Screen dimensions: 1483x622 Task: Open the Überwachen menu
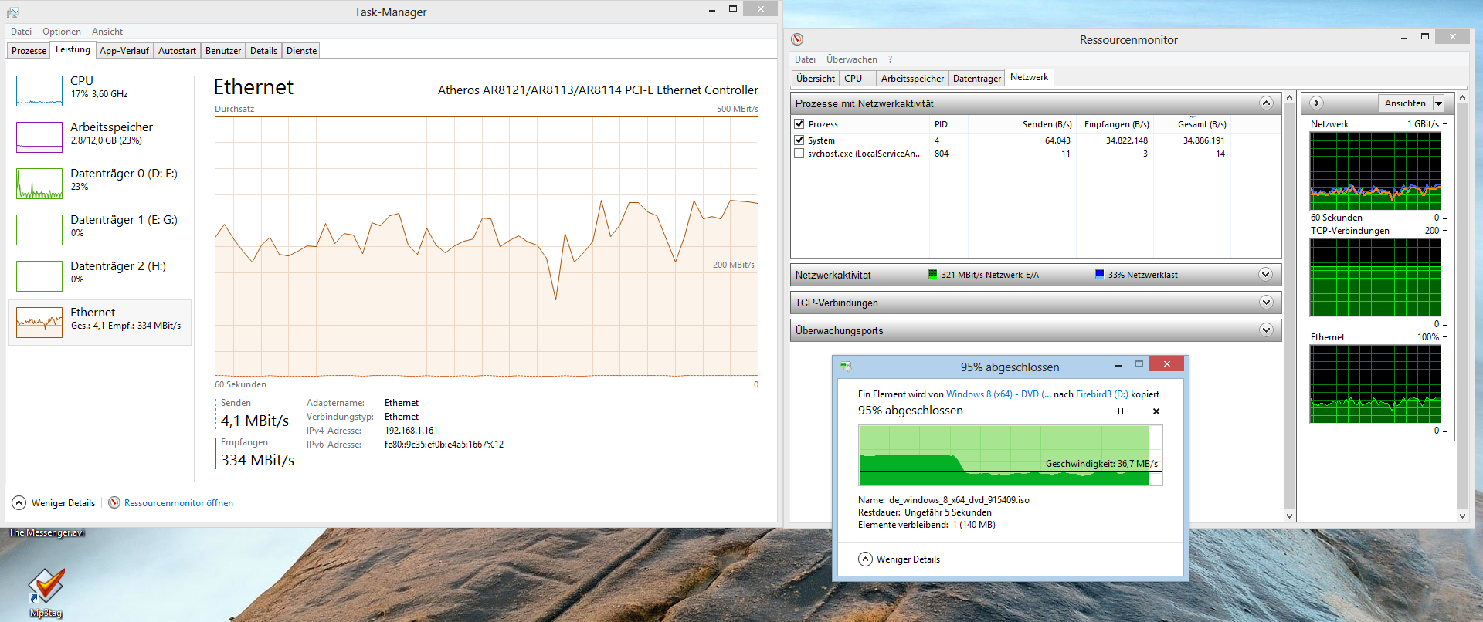pyautogui.click(x=851, y=59)
